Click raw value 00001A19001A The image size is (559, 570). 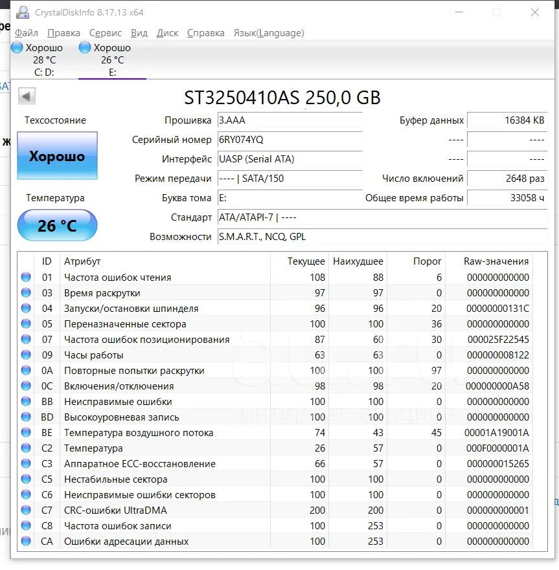497,433
